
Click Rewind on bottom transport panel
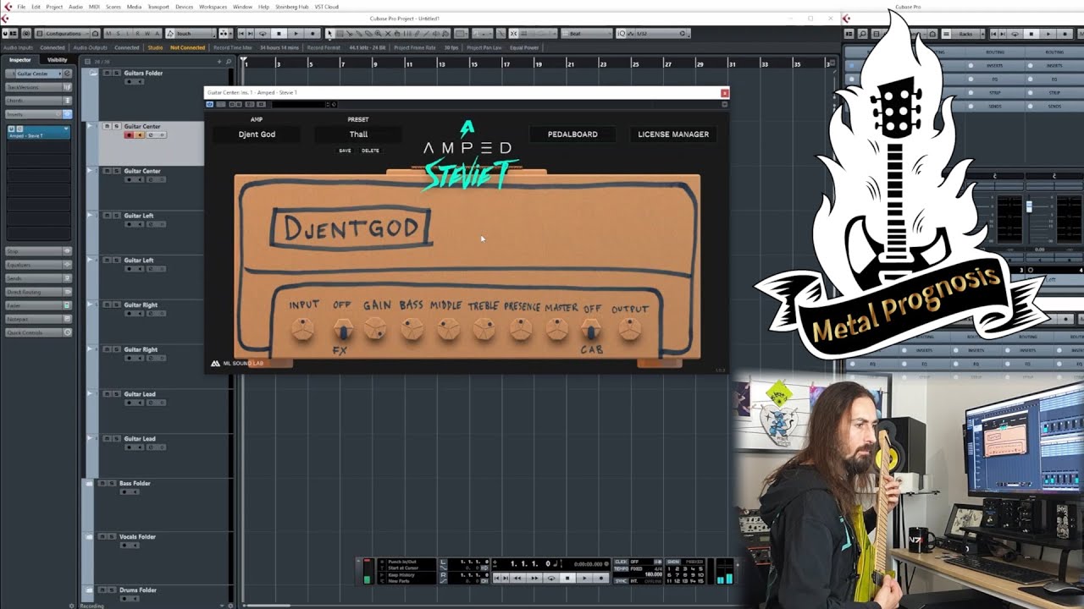pyautogui.click(x=517, y=578)
